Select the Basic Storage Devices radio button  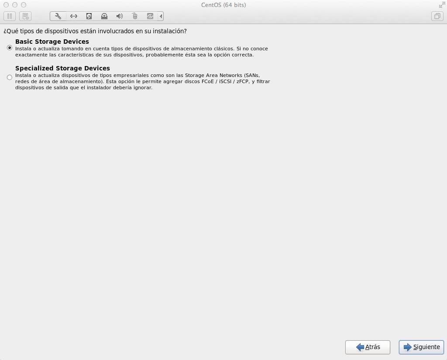[x=10, y=48]
